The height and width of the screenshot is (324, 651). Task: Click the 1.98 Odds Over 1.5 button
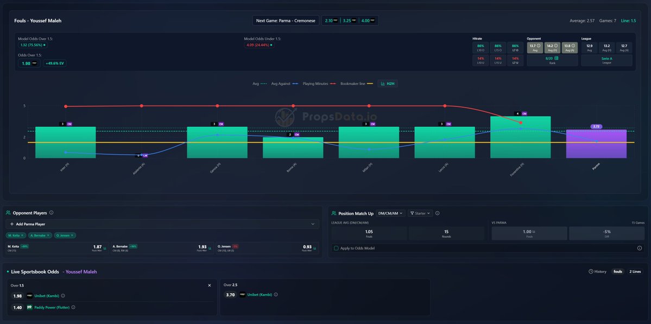tap(24, 63)
